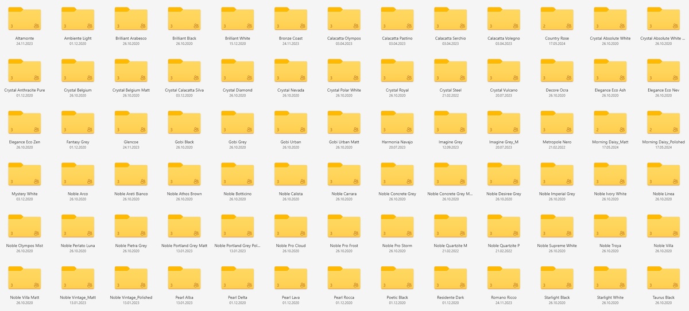689x311 pixels.
Task: Open the Pearl Alba folder
Action: coord(184,278)
